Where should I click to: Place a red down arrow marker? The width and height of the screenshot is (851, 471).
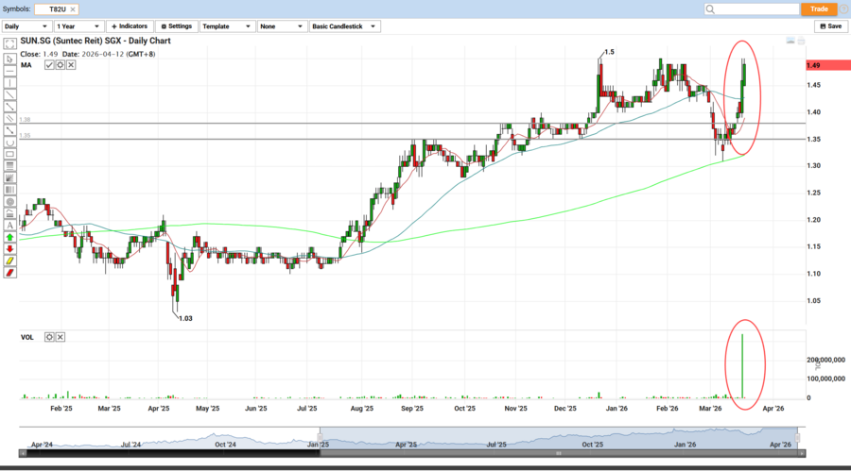9,249
